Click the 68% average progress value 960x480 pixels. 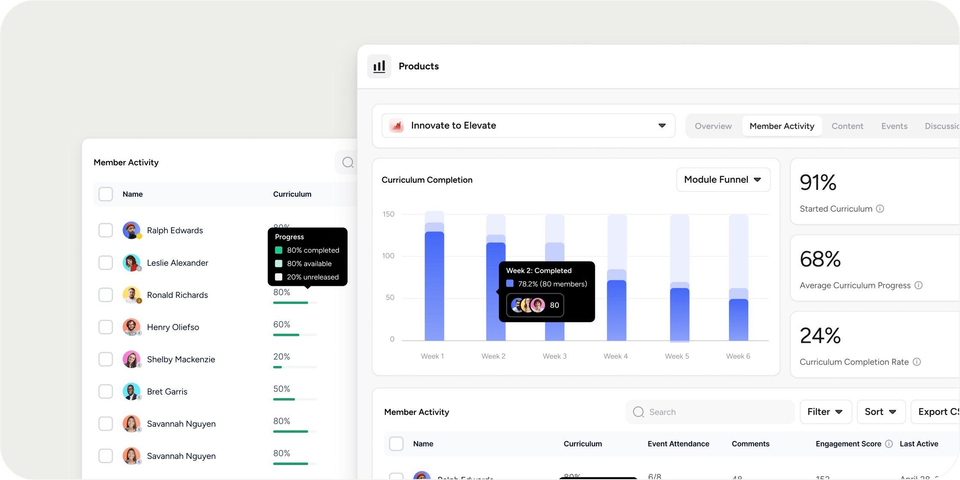pyautogui.click(x=820, y=259)
